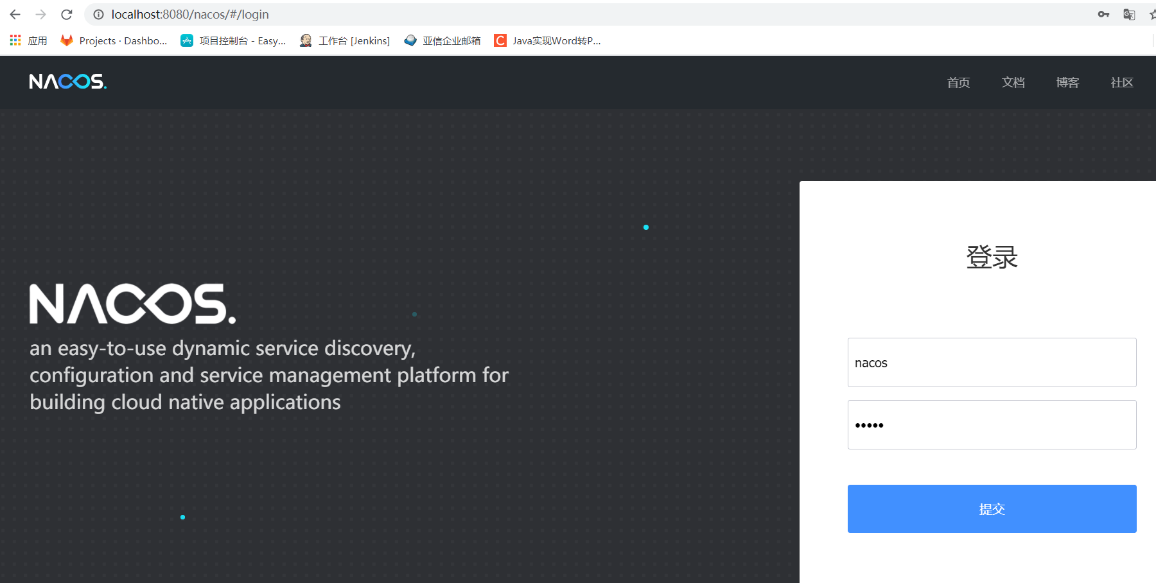Open the GitLab Projects Dashboard bookmark
1156x583 pixels.
click(x=114, y=40)
